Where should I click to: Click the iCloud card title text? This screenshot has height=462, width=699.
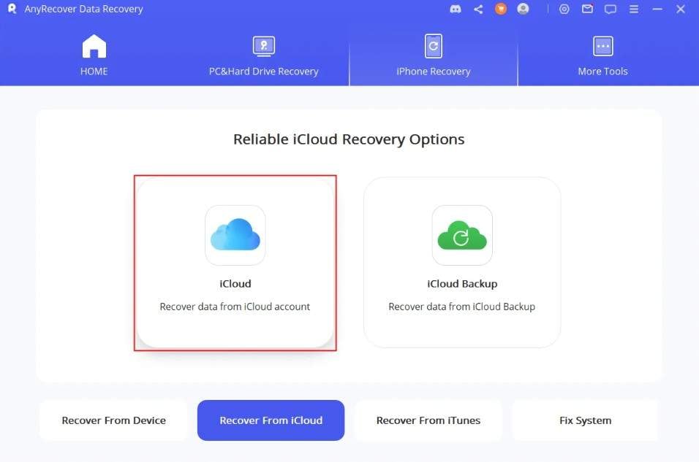coord(235,283)
